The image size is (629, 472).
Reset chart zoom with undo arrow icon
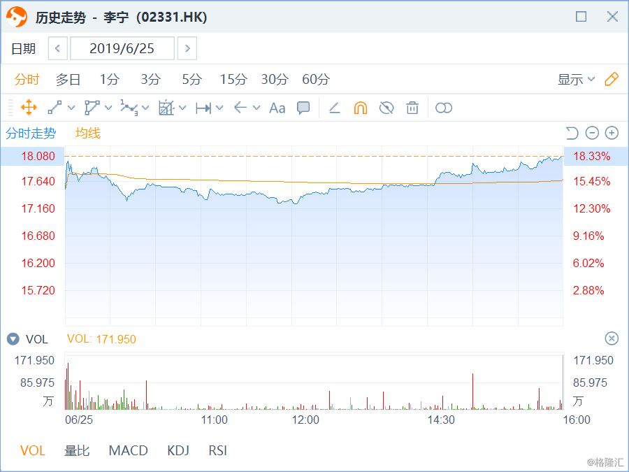coord(572,133)
